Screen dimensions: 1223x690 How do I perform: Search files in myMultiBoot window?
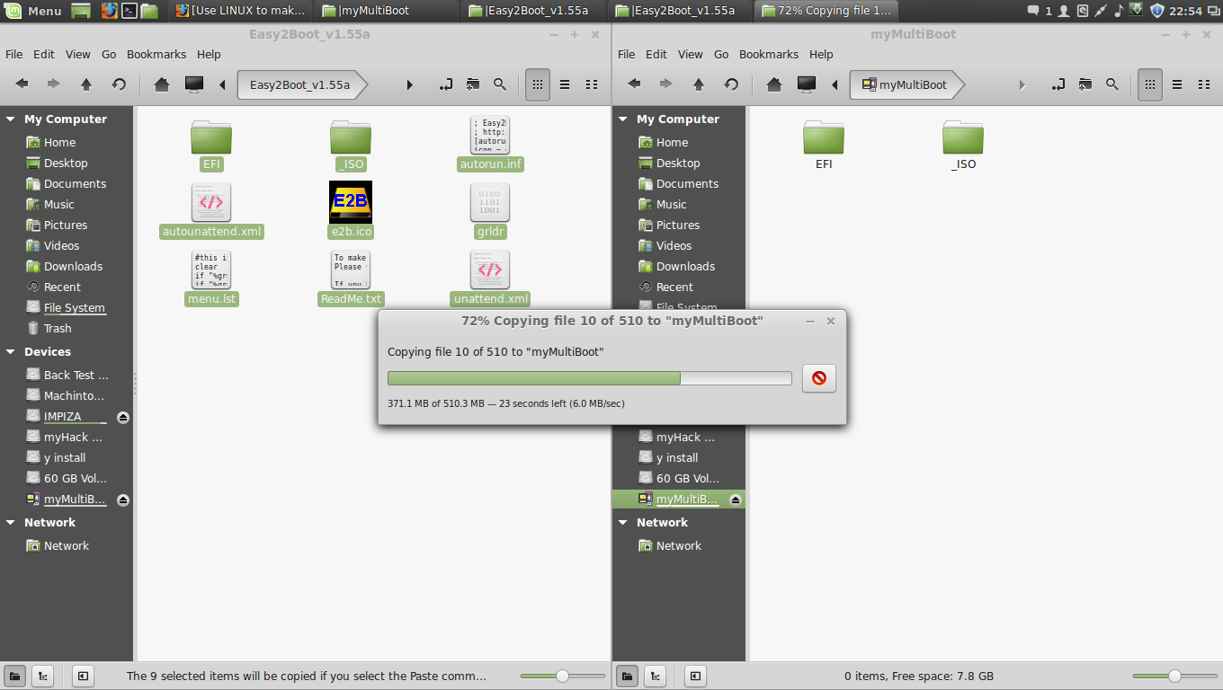1112,84
